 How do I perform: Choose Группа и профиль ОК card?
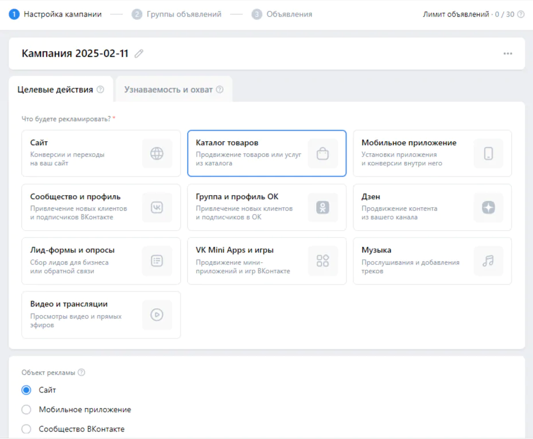(x=267, y=207)
